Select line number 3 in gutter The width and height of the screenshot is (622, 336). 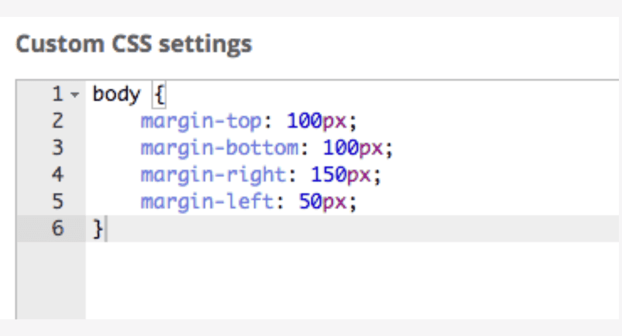pyautogui.click(x=58, y=148)
